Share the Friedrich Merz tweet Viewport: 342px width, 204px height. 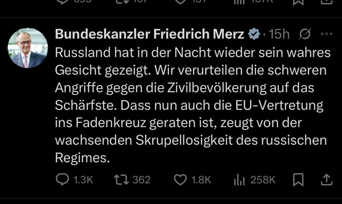pos(327,180)
